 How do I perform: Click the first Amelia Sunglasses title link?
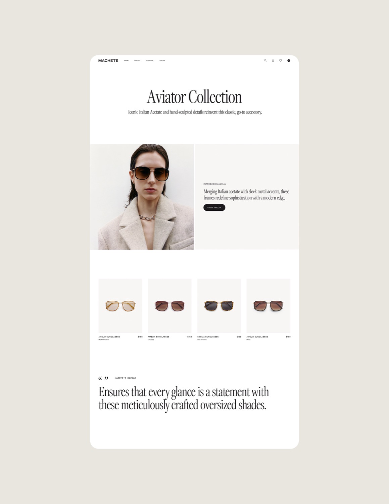pos(109,337)
